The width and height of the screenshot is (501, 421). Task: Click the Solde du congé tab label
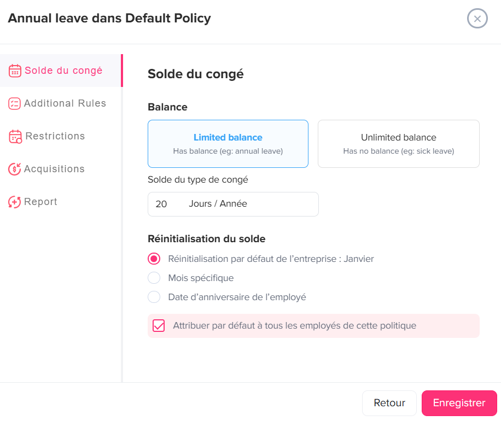[x=63, y=71]
